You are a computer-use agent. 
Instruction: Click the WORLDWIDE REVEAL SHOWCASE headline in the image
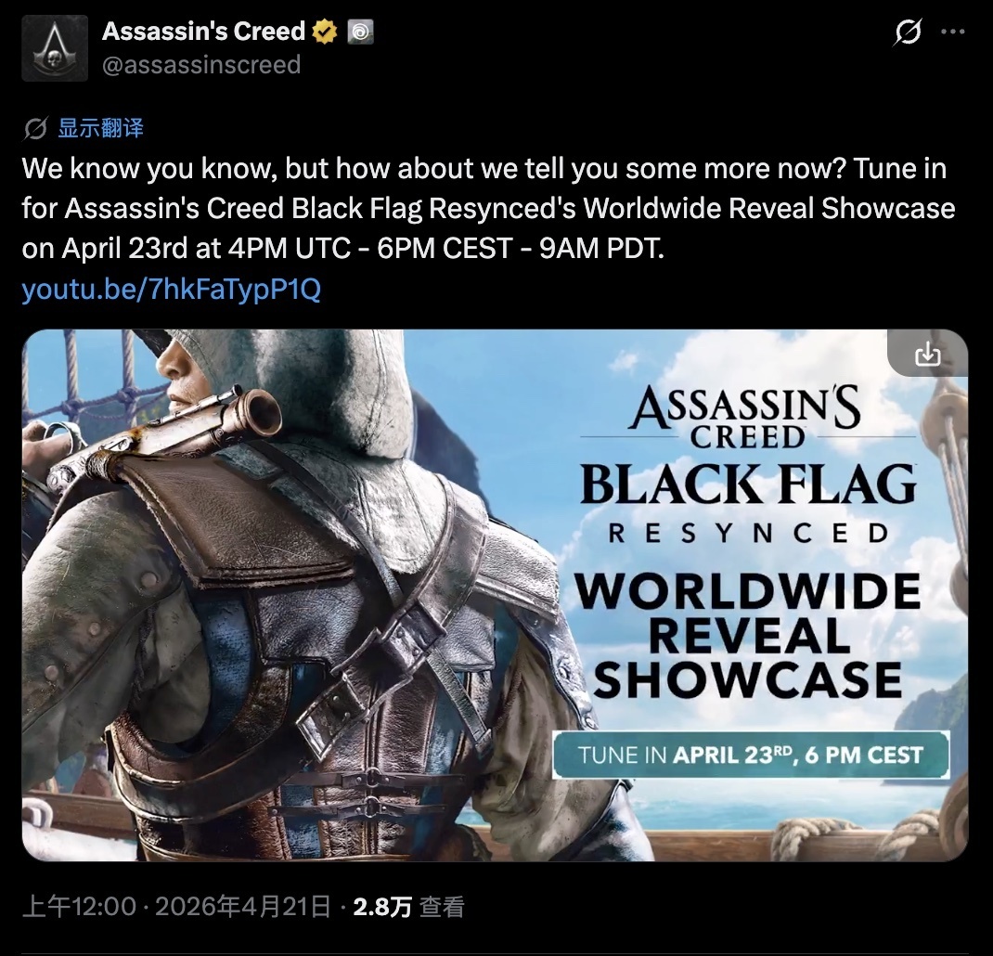click(x=748, y=636)
